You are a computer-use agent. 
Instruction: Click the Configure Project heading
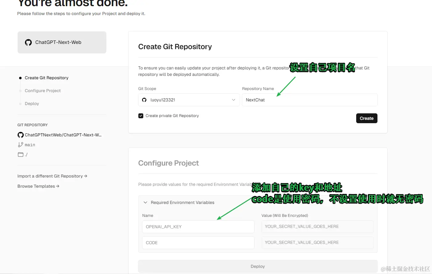click(169, 163)
